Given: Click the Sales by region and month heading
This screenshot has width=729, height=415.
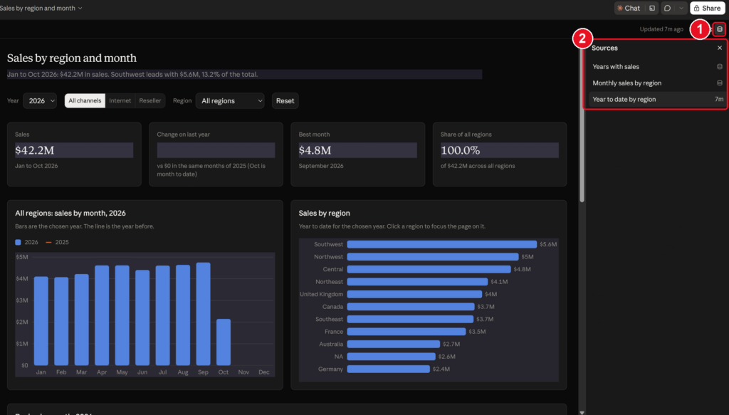Looking at the screenshot, I should click(72, 58).
